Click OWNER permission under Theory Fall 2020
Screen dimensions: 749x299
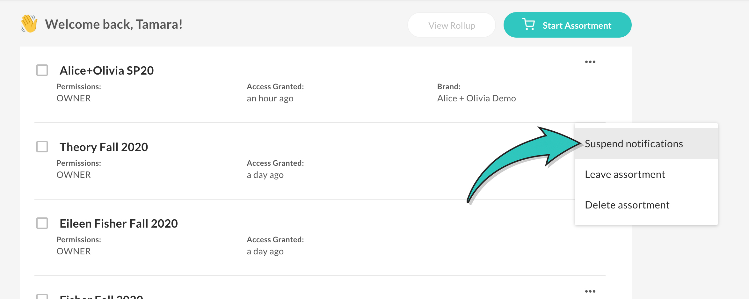point(74,175)
